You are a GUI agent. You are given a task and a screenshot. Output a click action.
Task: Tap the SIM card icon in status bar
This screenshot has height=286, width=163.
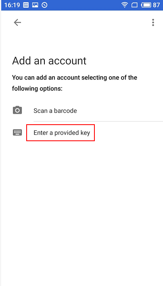pyautogui.click(x=134, y=5)
